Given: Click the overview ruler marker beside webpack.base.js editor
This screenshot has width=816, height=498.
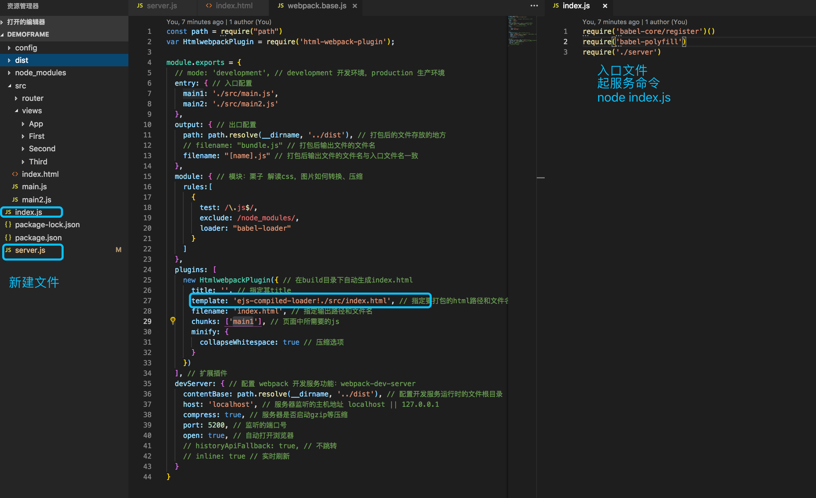Looking at the screenshot, I should [x=541, y=178].
